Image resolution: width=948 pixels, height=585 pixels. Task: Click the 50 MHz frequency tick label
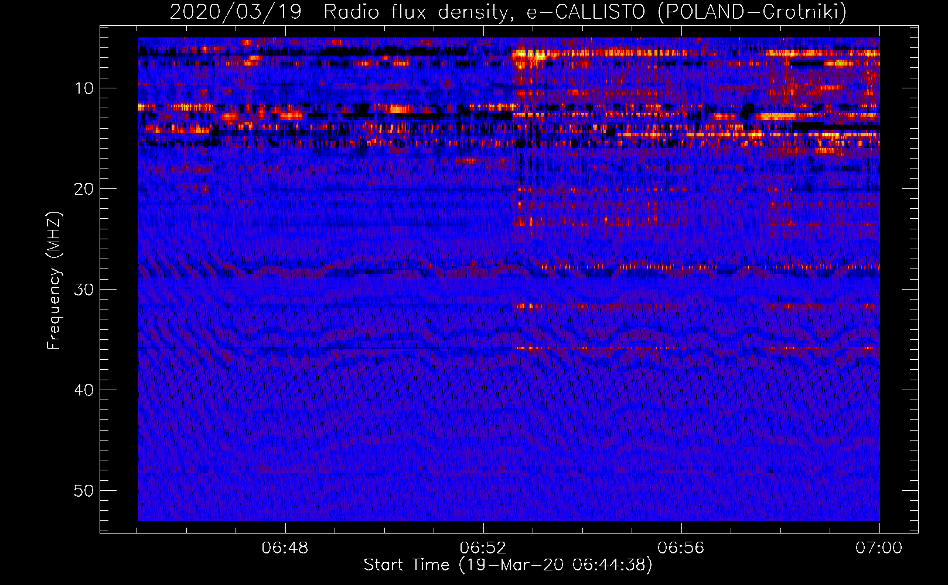click(x=84, y=491)
